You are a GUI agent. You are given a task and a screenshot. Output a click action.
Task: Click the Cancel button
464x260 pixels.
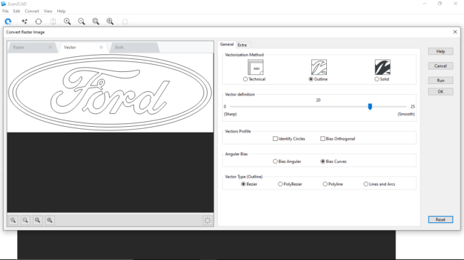[x=440, y=66]
